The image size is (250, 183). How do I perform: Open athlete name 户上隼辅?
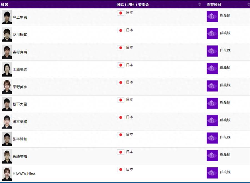point(20,17)
